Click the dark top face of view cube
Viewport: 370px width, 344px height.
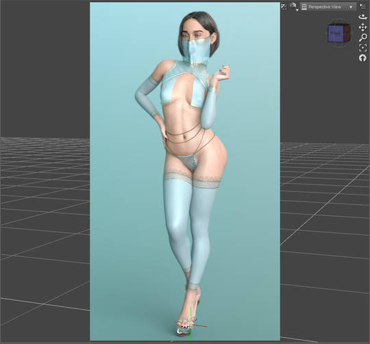(340, 25)
